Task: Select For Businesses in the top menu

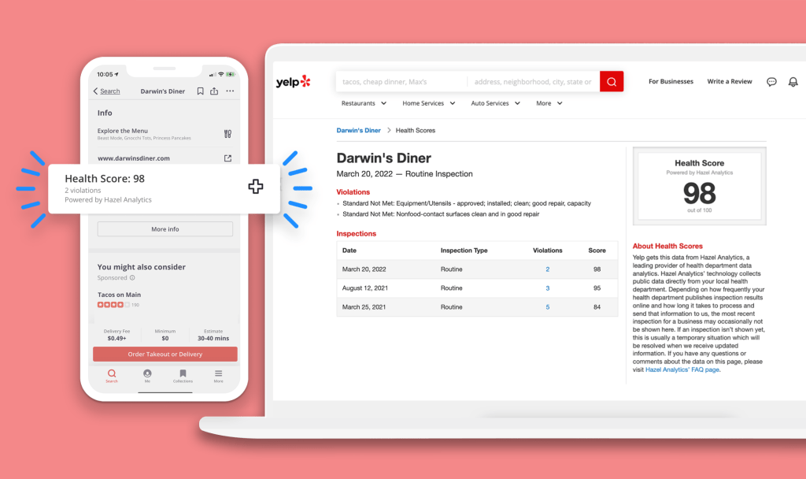Action: [671, 81]
